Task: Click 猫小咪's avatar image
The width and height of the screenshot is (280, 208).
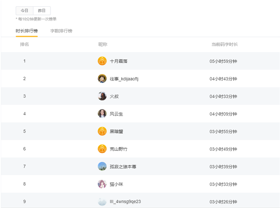Action: tap(102, 184)
